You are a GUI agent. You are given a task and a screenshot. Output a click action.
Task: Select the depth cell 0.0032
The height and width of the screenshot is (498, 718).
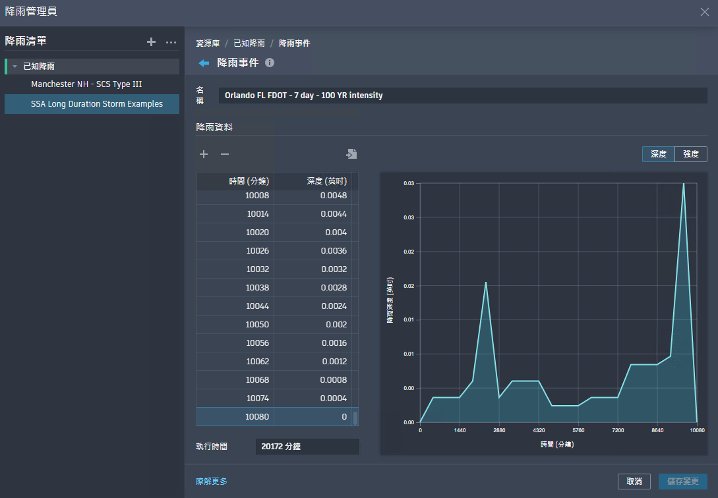(313, 269)
